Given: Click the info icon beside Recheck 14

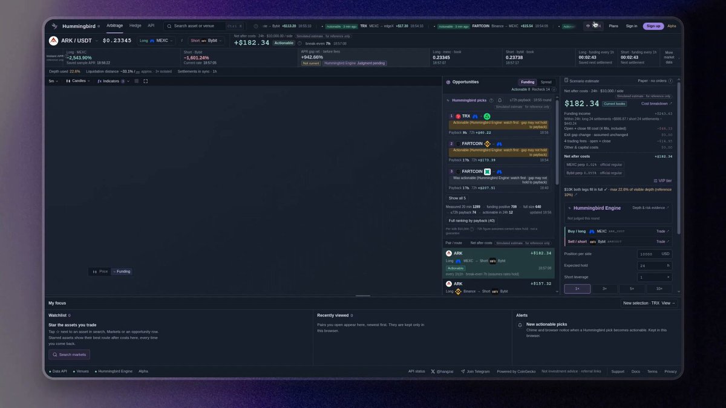Looking at the screenshot, I should 554,89.
